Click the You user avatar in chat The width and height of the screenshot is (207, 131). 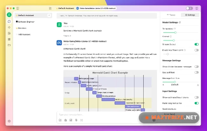[59, 25]
